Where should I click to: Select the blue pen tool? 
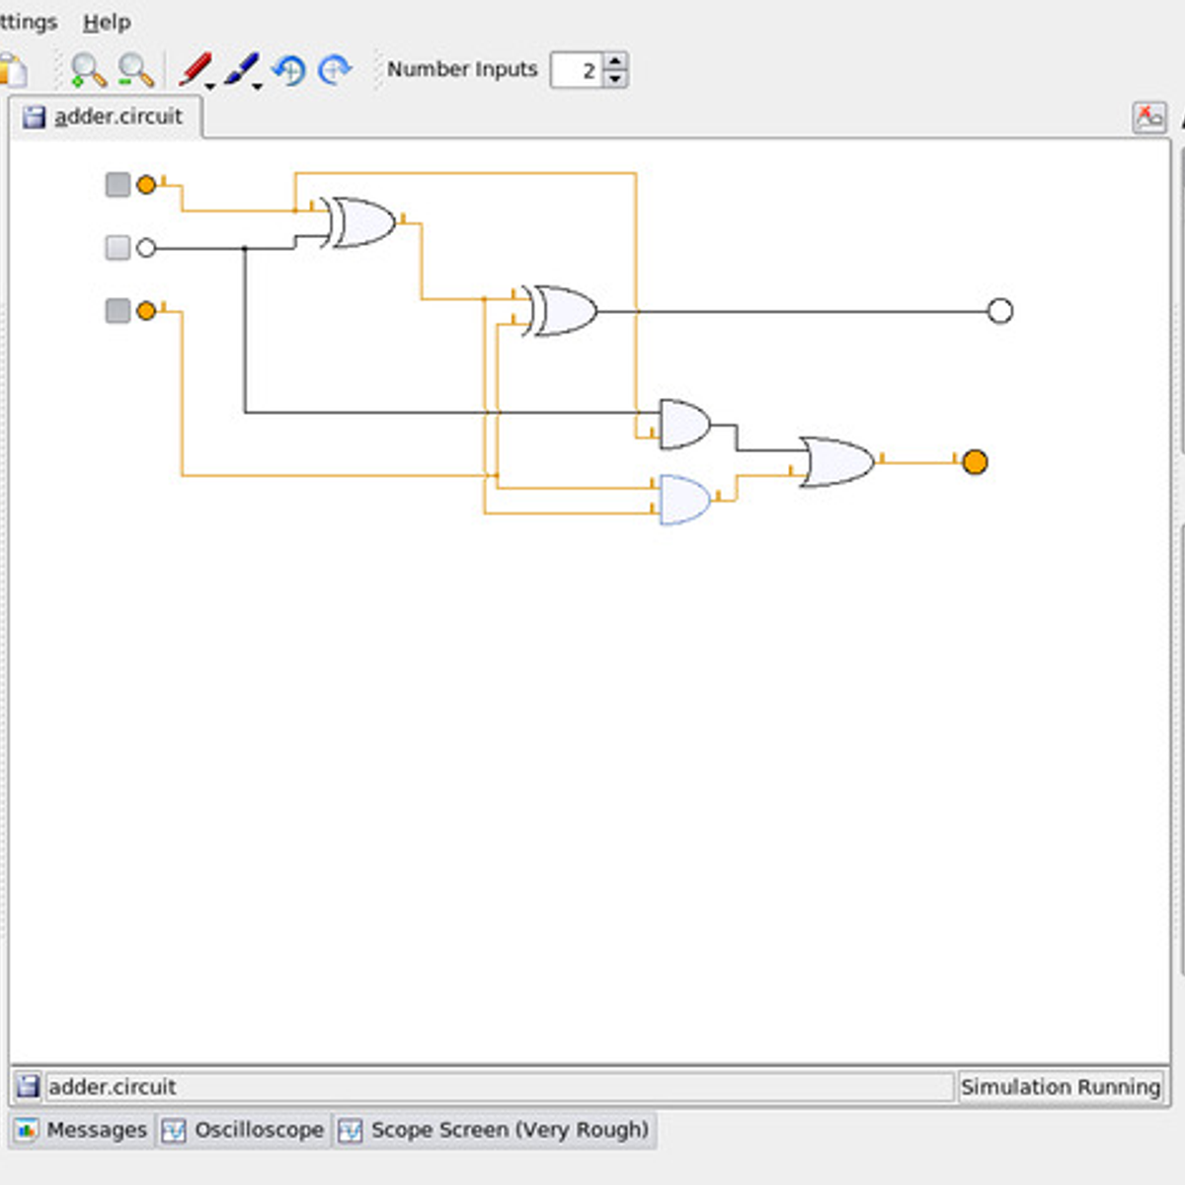pyautogui.click(x=240, y=69)
